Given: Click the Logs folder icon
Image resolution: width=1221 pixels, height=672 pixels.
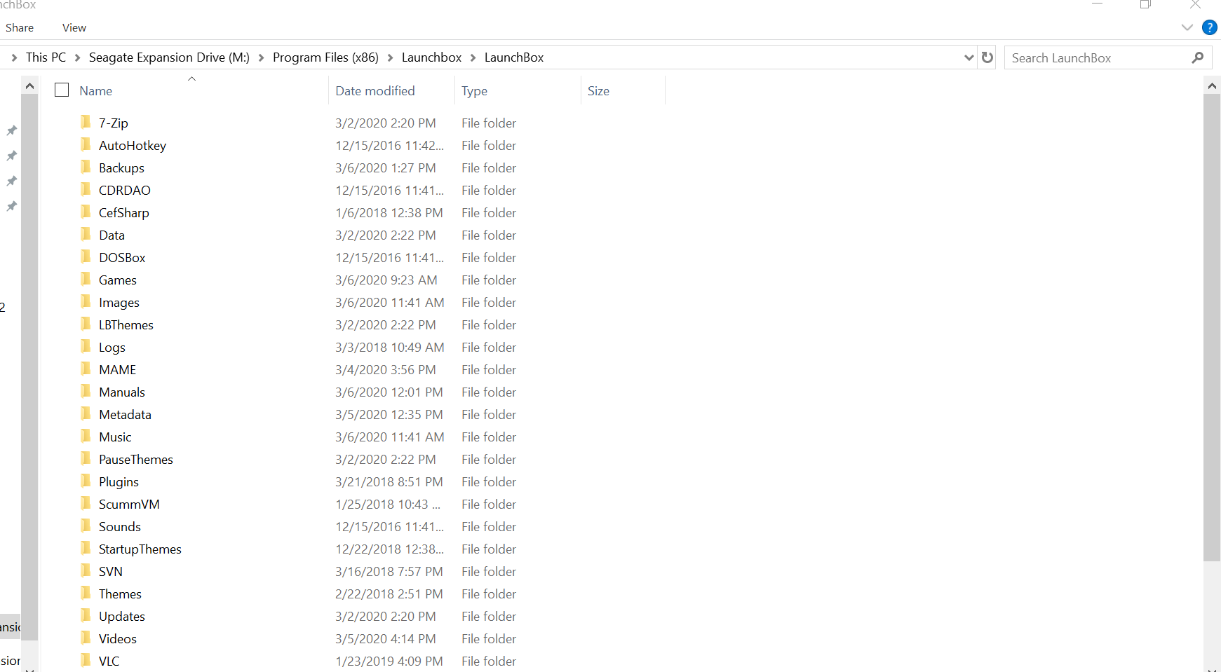Looking at the screenshot, I should coord(86,347).
